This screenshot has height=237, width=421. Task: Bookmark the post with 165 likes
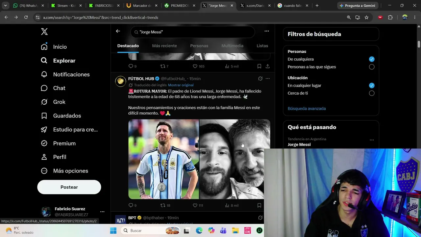[x=259, y=66]
